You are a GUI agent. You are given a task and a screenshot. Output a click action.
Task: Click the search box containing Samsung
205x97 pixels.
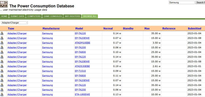182,3
